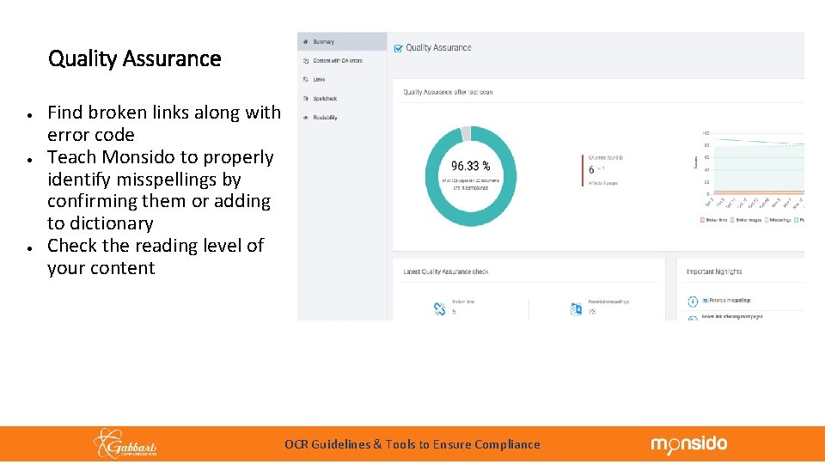
Task: Click the Broken links legend swatch
Action: 702,220
